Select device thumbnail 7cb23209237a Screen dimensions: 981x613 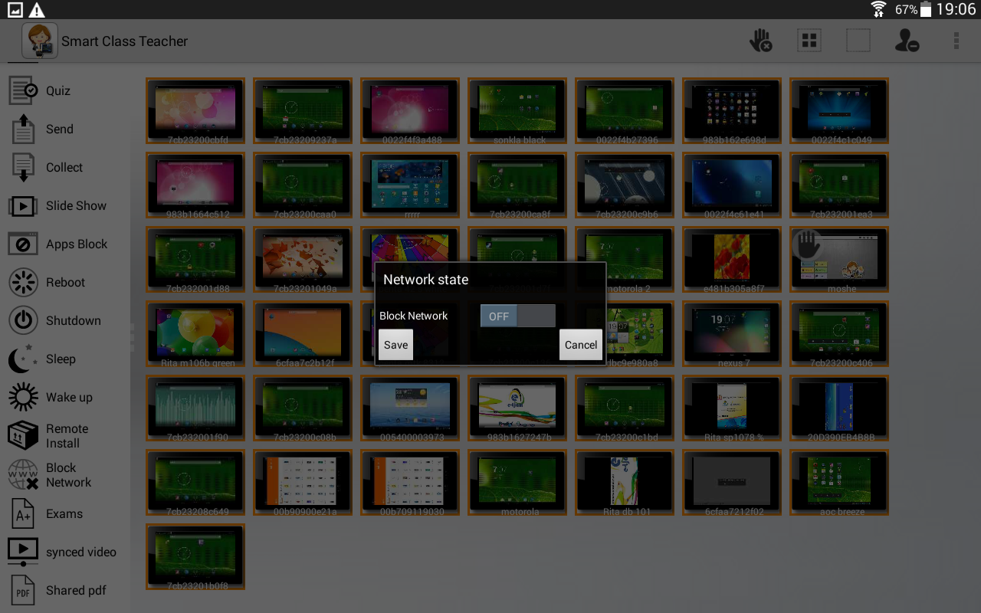tap(303, 110)
